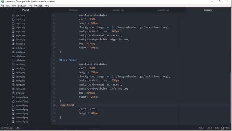Open the Help menu
The height and width of the screenshot is (131, 232).
(x=47, y=6)
